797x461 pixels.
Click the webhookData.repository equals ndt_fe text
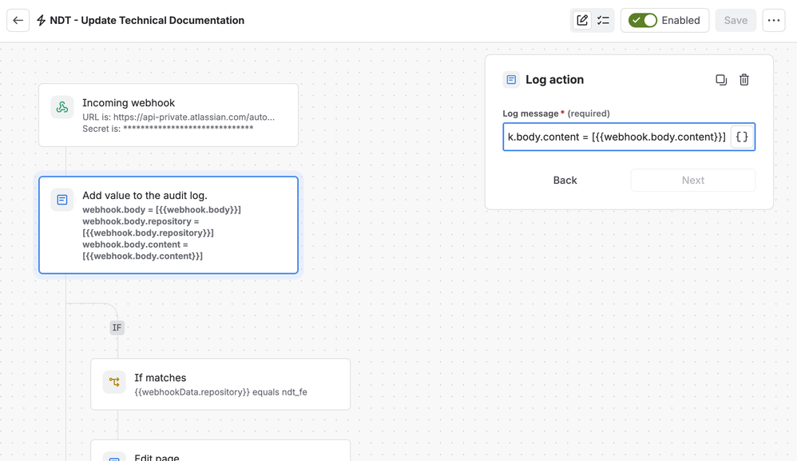click(220, 392)
